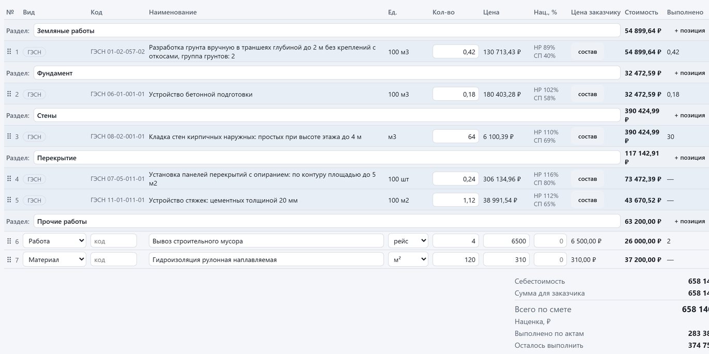Edit the section name field 'Земляные работы'
709x354 pixels.
pyautogui.click(x=327, y=30)
